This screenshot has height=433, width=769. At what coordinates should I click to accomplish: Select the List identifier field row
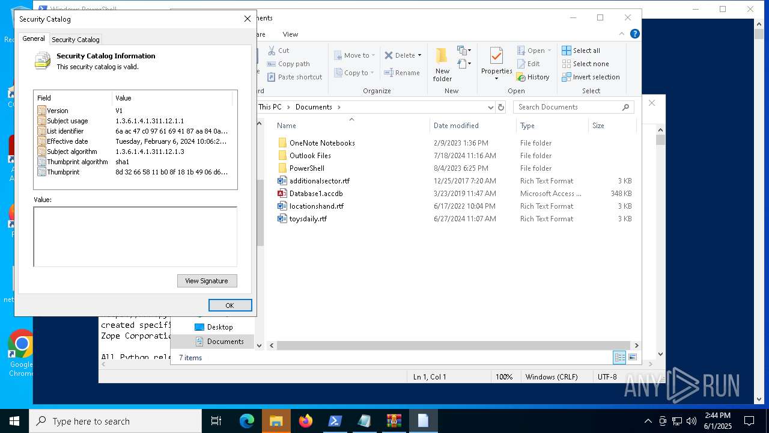(x=135, y=131)
